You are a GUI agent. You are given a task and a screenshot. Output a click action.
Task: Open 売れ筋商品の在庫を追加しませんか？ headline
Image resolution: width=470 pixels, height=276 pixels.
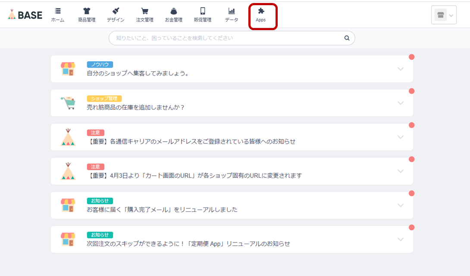pos(136,108)
